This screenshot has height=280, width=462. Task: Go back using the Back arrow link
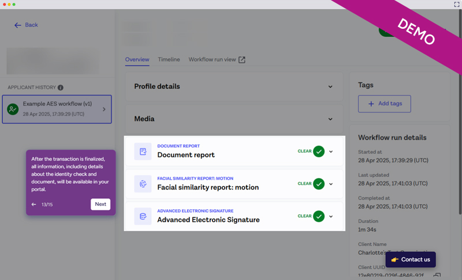point(26,25)
